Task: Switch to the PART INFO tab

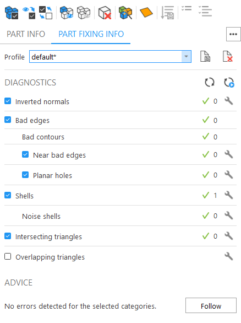Action: pyautogui.click(x=26, y=34)
